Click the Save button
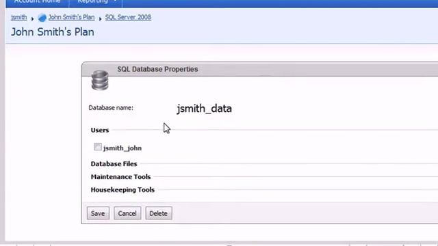 (x=98, y=213)
